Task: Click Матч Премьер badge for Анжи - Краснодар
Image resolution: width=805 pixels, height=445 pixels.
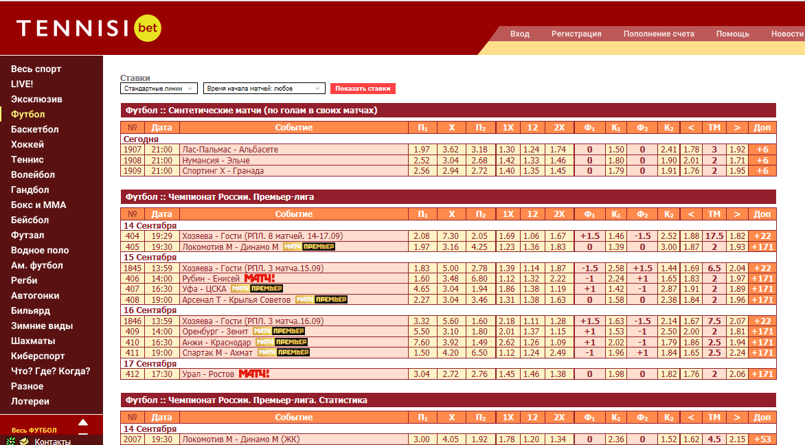Action: click(282, 343)
